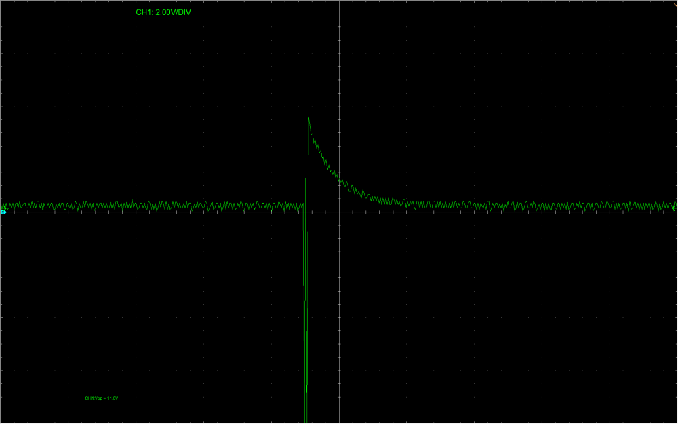
Task: Click the settled baseline trace midway right of center
Action: point(509,205)
